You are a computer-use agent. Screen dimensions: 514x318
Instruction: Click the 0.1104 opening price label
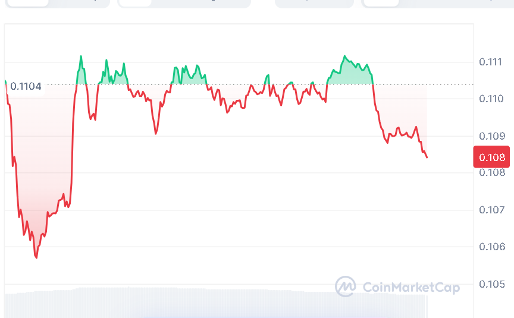(27, 87)
